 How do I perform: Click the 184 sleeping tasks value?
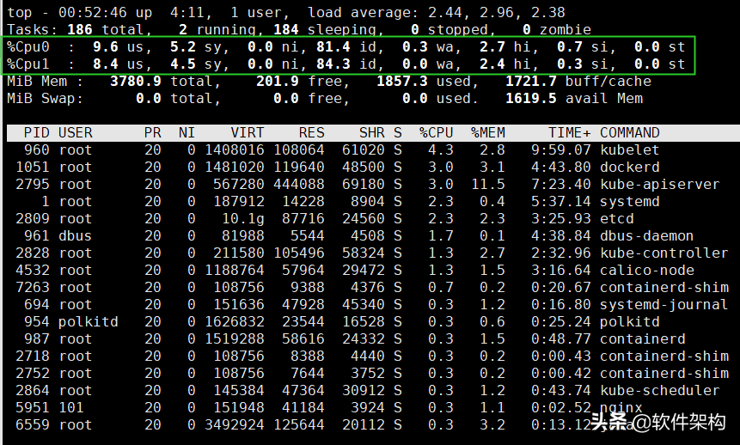(x=285, y=30)
